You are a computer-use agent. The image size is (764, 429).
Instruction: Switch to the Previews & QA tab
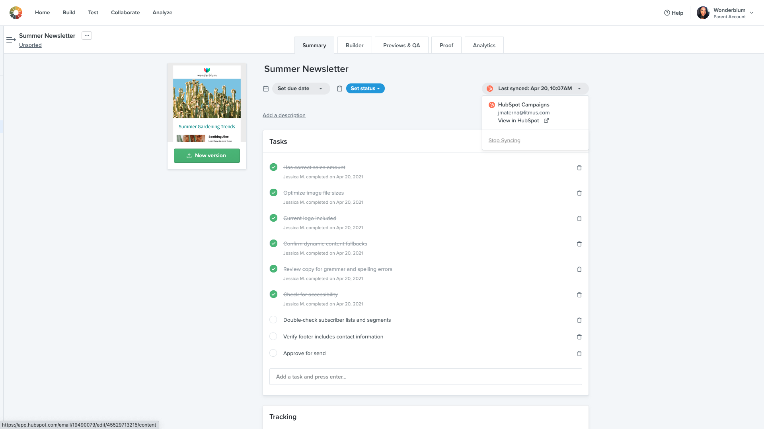401,45
